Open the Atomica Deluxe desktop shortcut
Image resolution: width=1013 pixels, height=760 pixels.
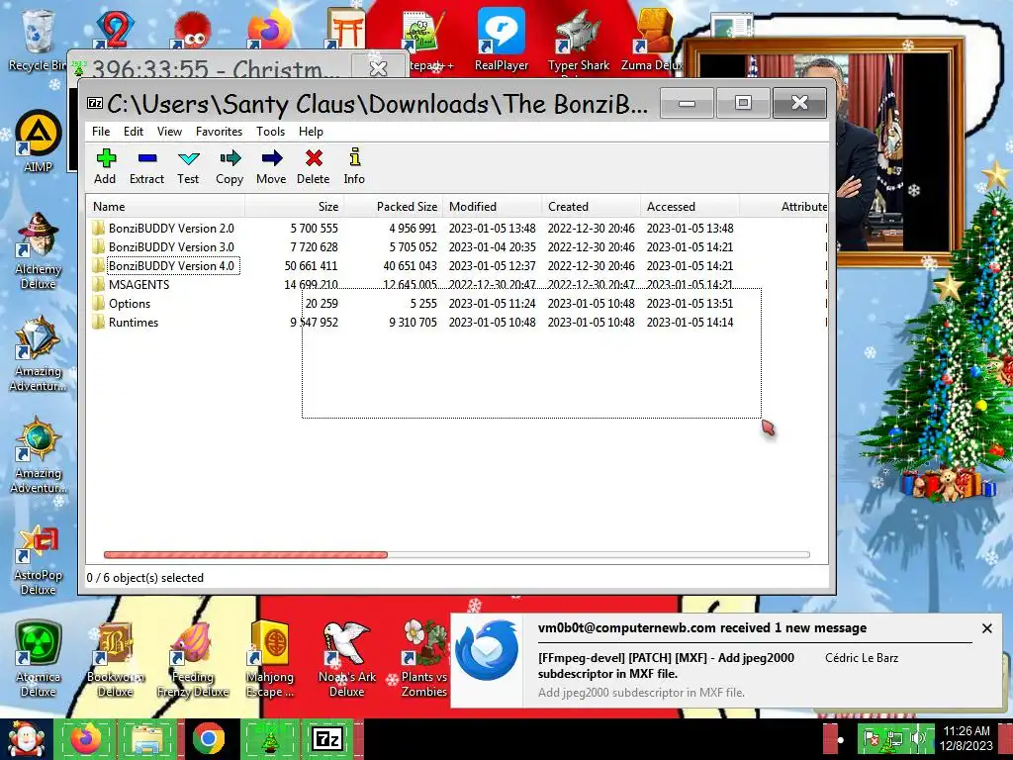39,659
